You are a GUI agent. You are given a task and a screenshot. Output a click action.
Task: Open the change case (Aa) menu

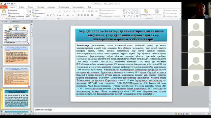(68, 15)
